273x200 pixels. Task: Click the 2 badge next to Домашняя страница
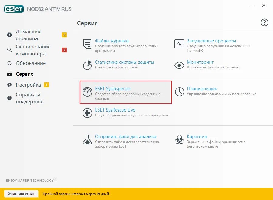tap(64, 35)
